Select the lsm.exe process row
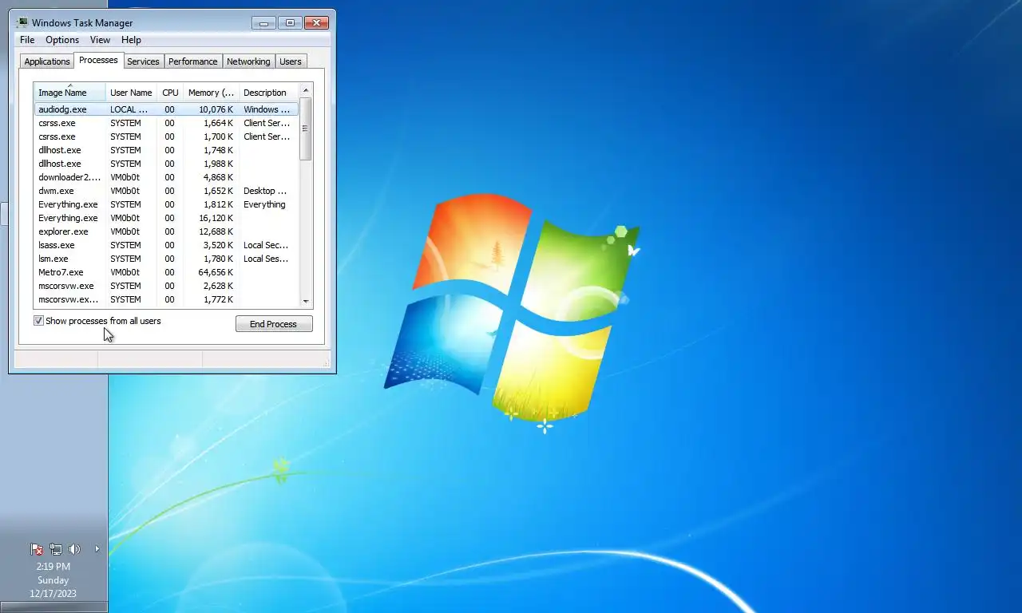 pyautogui.click(x=166, y=259)
